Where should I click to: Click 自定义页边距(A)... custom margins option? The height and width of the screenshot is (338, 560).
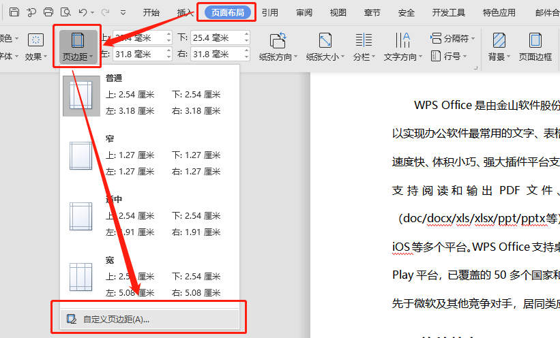tap(116, 319)
